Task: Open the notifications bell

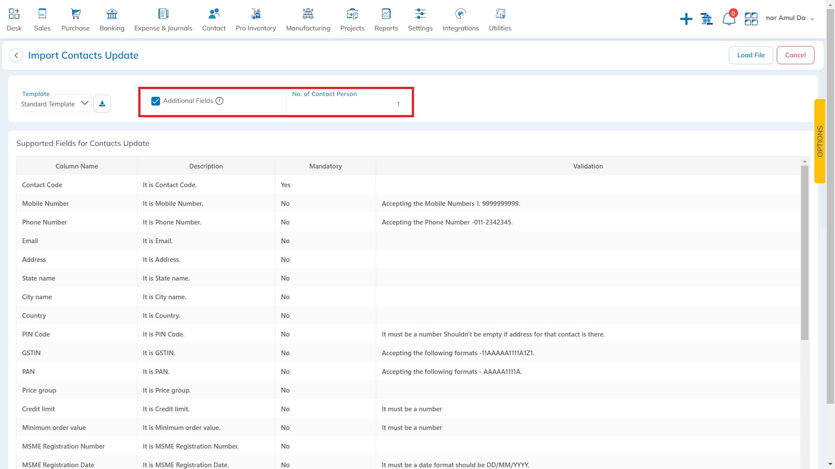Action: point(729,19)
